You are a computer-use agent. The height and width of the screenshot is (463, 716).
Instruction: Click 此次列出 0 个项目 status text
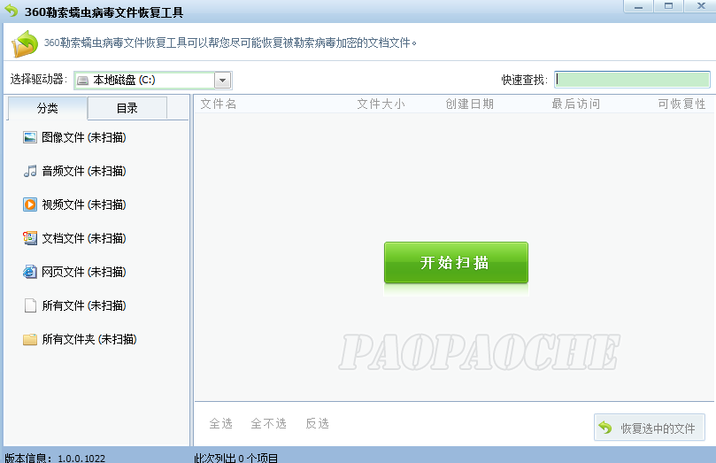tap(236, 458)
